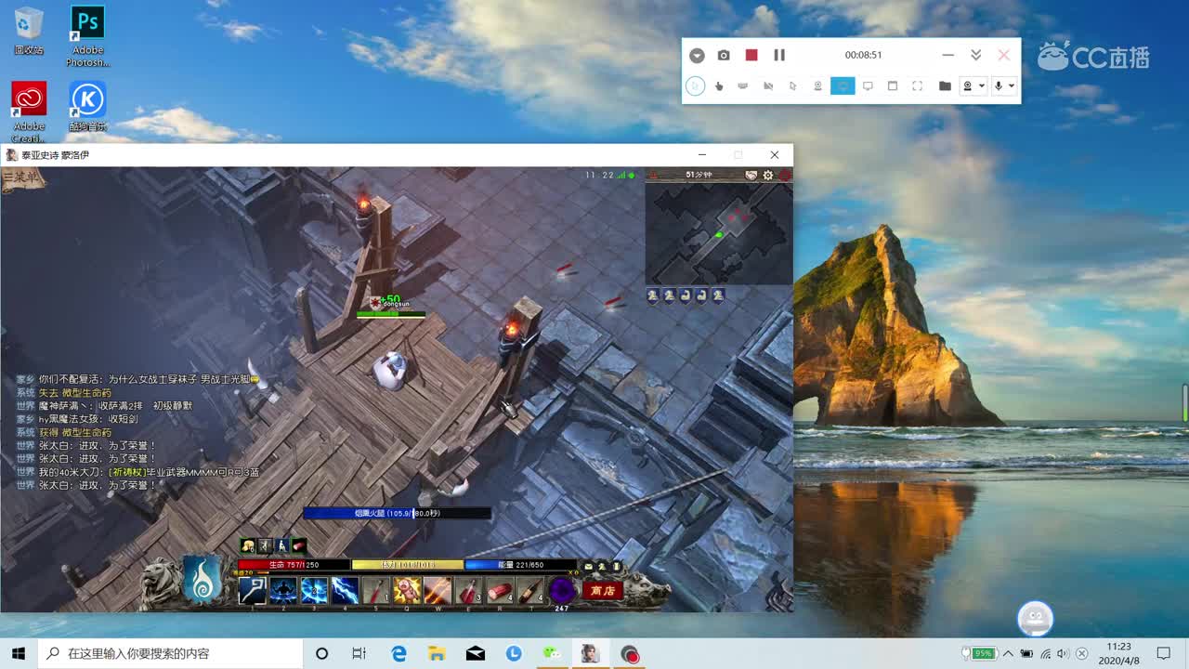
Task: Open the game settings gear
Action: tap(768, 175)
